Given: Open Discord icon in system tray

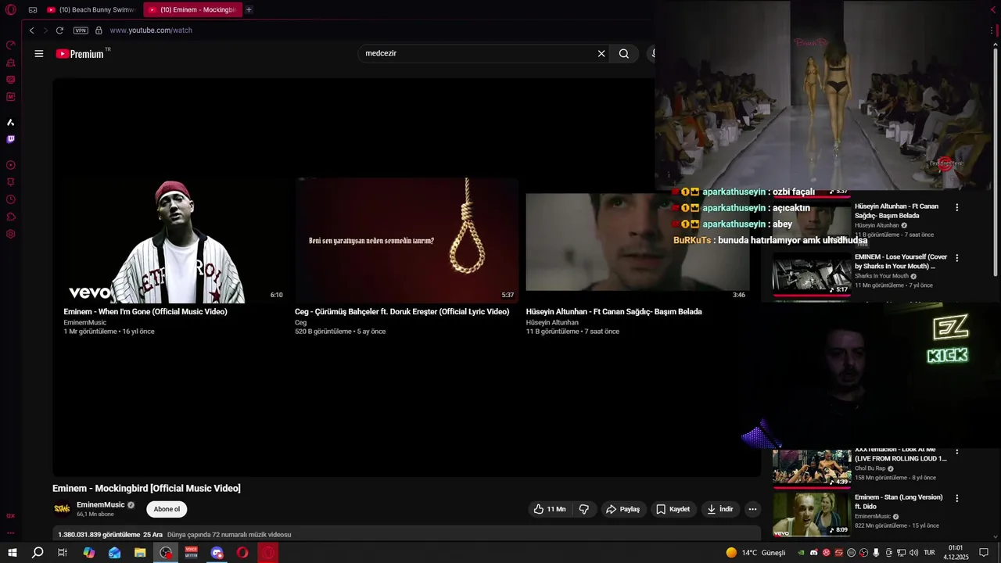Looking at the screenshot, I should click(814, 553).
